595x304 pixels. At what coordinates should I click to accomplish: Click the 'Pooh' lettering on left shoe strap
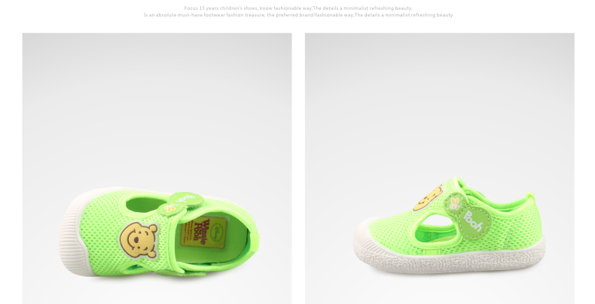(x=188, y=199)
